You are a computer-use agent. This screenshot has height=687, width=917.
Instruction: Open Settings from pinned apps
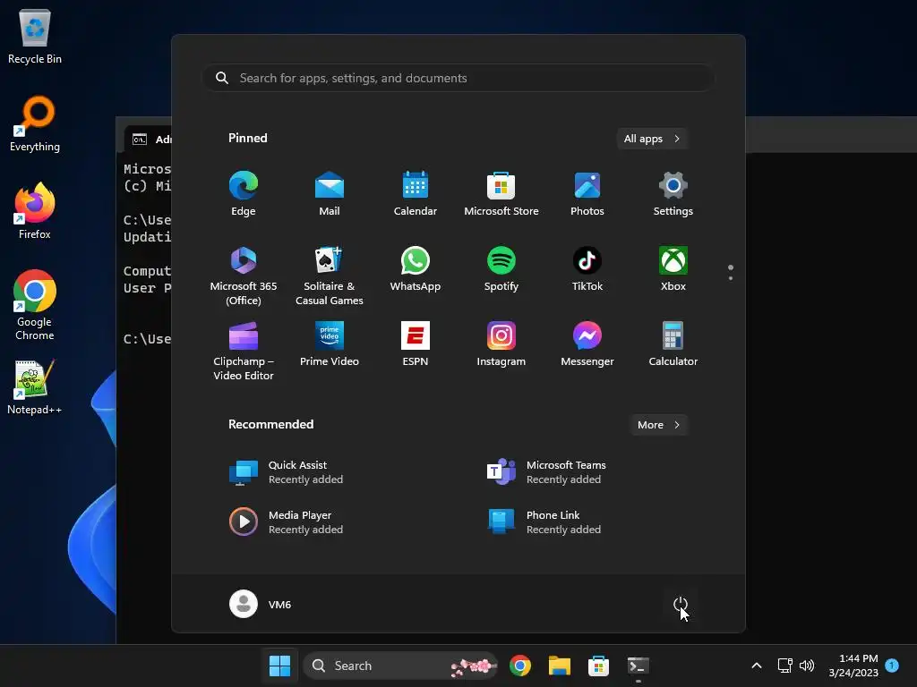tap(673, 194)
